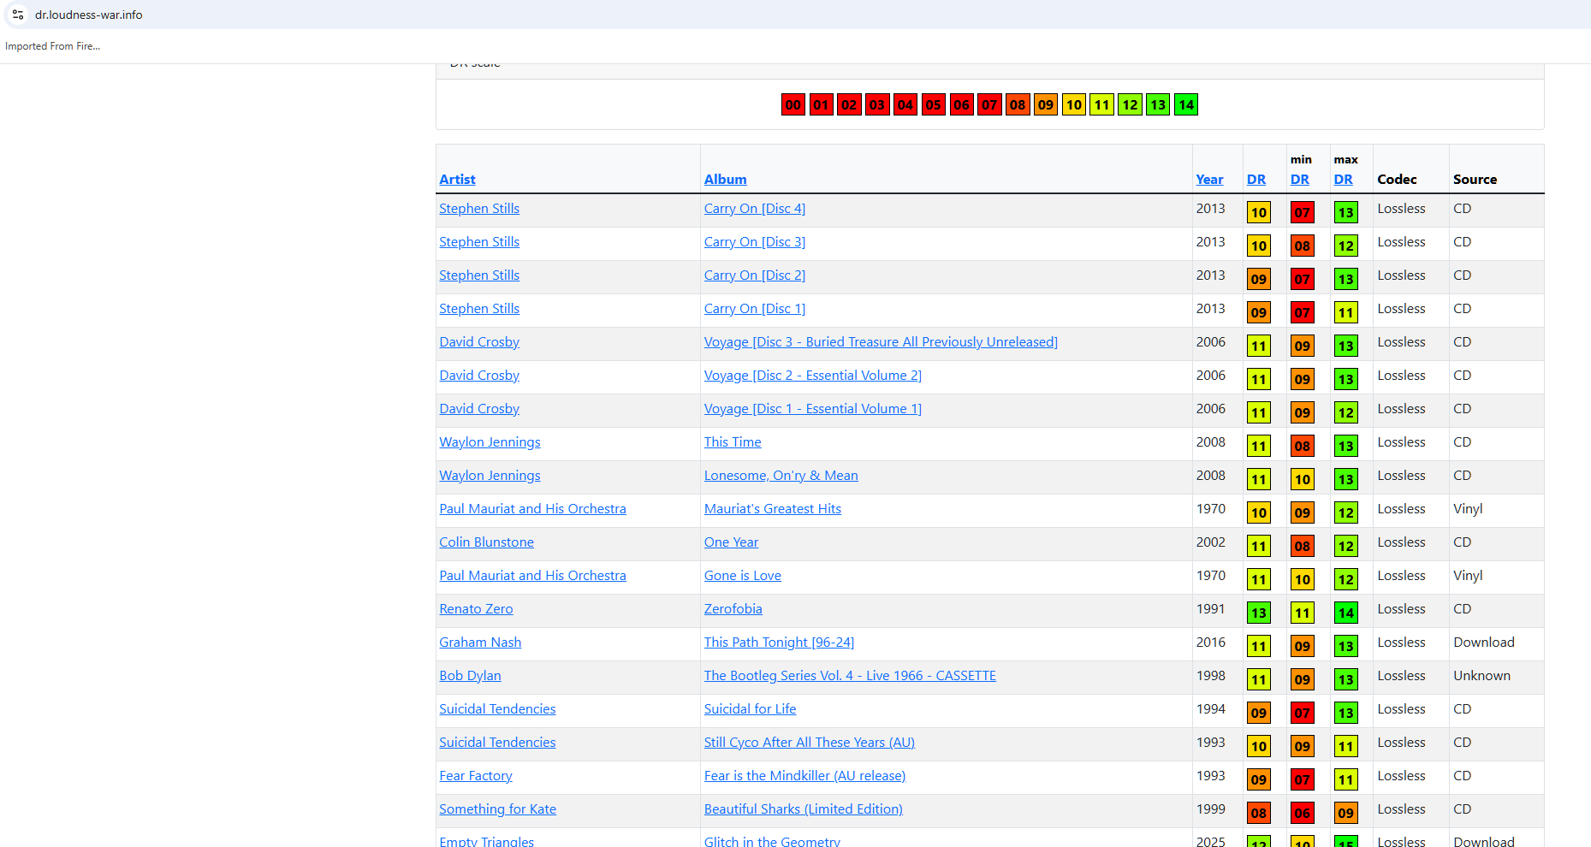Screen dimensions: 1591x847
Task: Open Gone is Love album
Action: 742,576
